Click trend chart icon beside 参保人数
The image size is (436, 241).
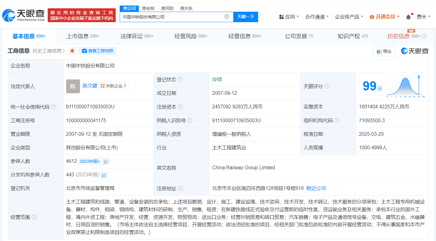click(106, 161)
